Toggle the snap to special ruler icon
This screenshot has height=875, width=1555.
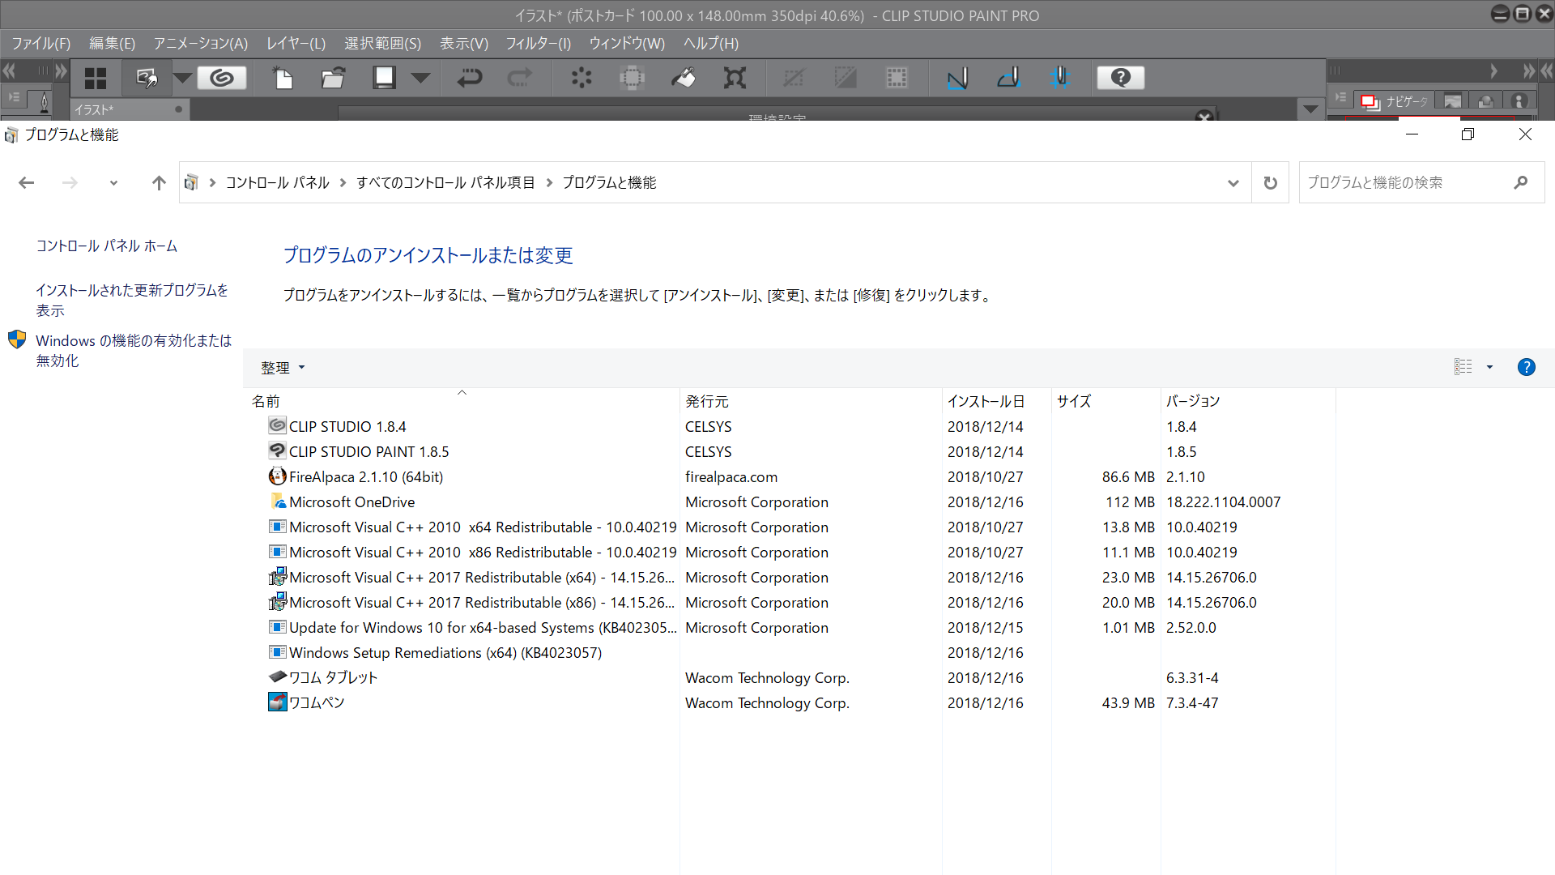coord(1008,78)
